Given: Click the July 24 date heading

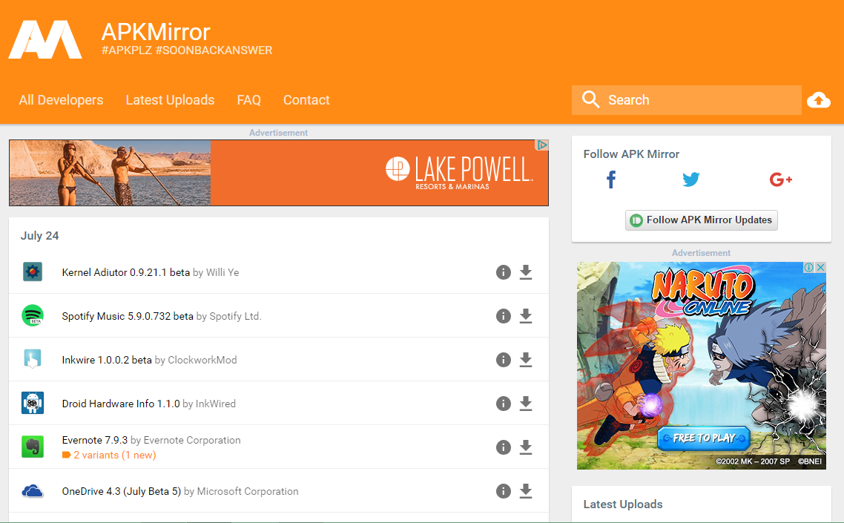Looking at the screenshot, I should (39, 236).
